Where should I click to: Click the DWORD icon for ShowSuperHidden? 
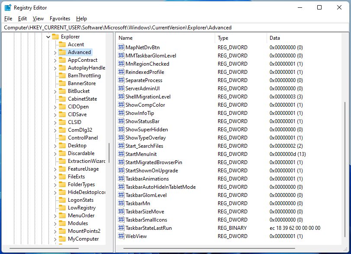coord(121,129)
